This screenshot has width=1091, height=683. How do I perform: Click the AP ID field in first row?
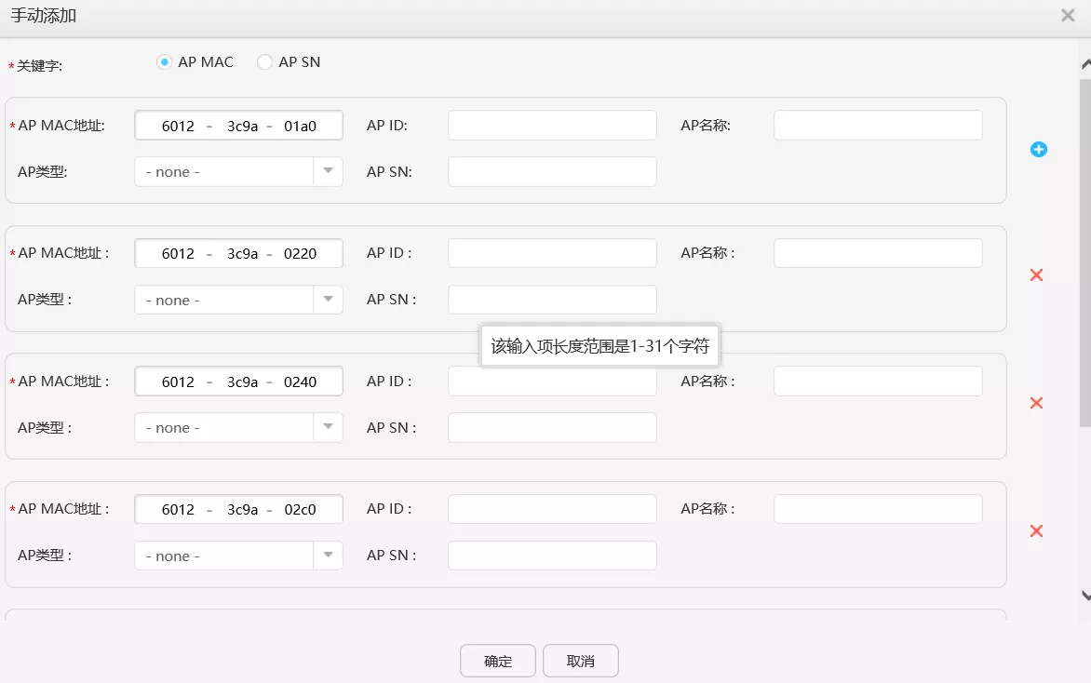tap(552, 126)
